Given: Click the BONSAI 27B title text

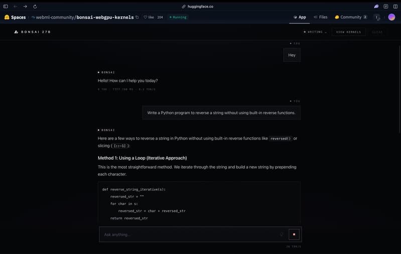Looking at the screenshot, I should (36, 32).
